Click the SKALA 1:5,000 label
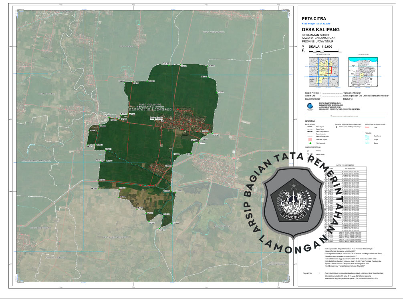This screenshot has width=403, height=299. pyautogui.click(x=323, y=46)
